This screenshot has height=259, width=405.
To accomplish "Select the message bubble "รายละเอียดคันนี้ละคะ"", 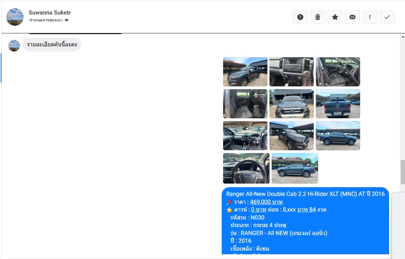I will [x=52, y=45].
